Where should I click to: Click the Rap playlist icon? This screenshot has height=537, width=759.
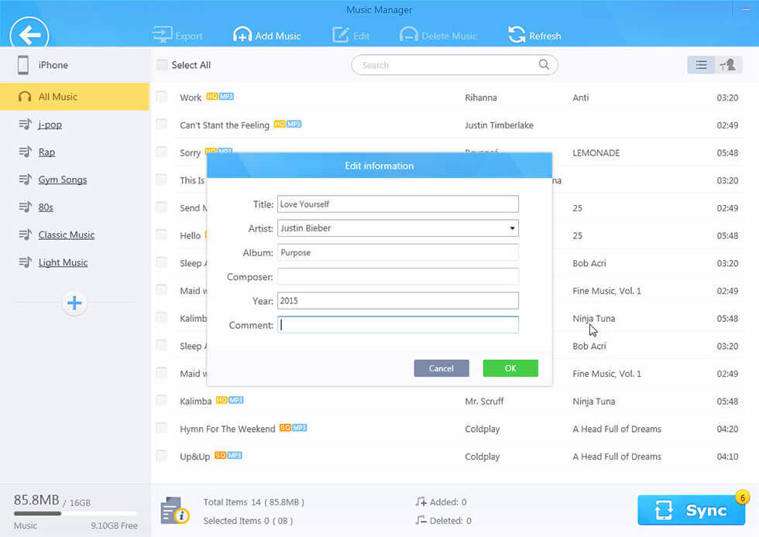pyautogui.click(x=25, y=152)
